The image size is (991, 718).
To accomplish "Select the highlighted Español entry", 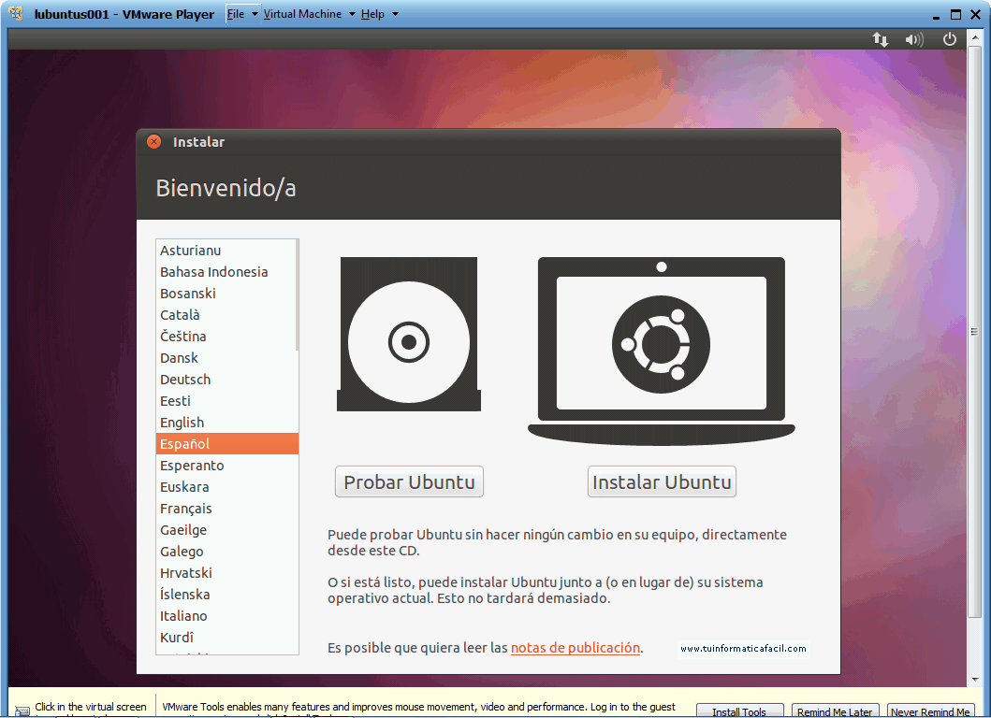I will click(226, 444).
